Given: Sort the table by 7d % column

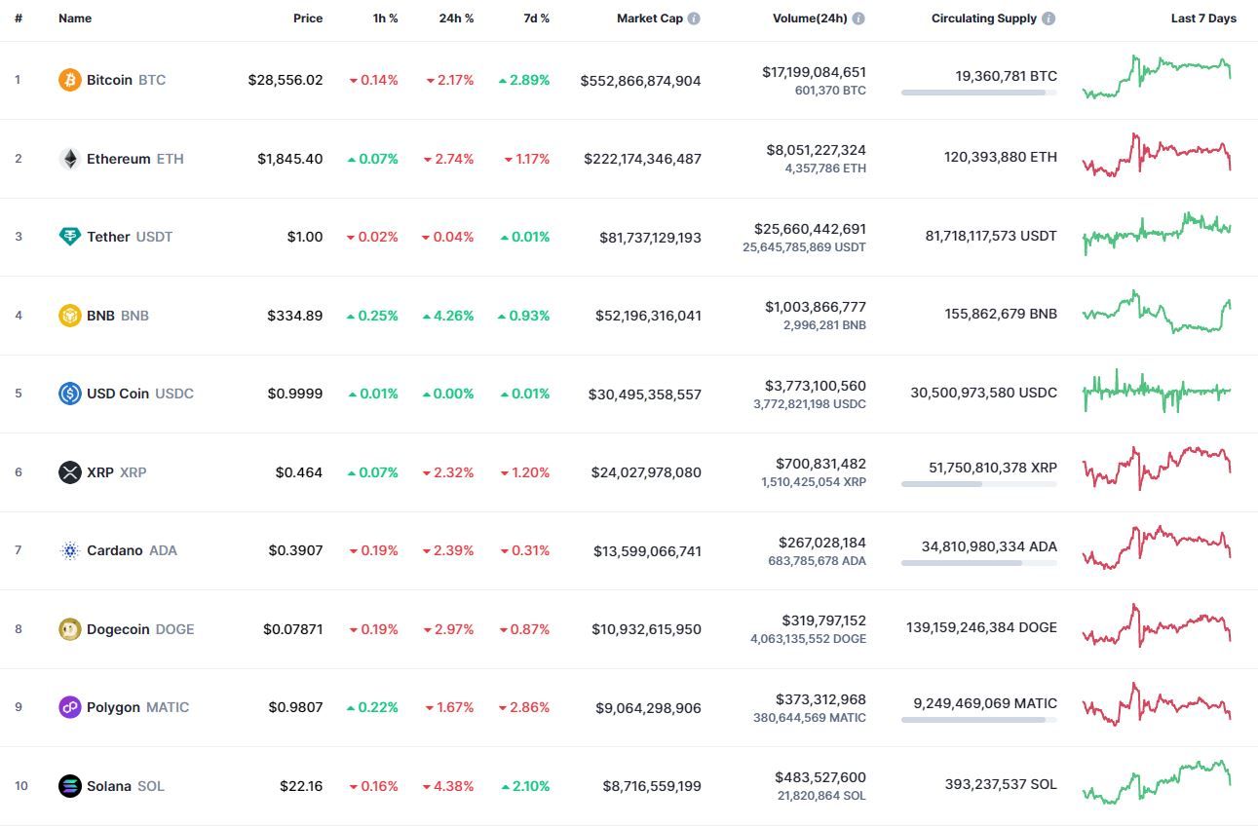Looking at the screenshot, I should click(535, 19).
